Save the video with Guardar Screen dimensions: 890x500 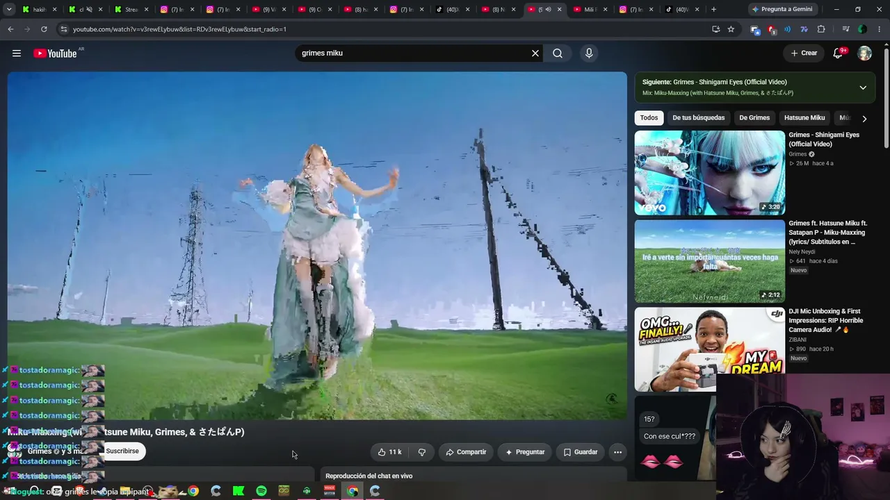click(580, 452)
